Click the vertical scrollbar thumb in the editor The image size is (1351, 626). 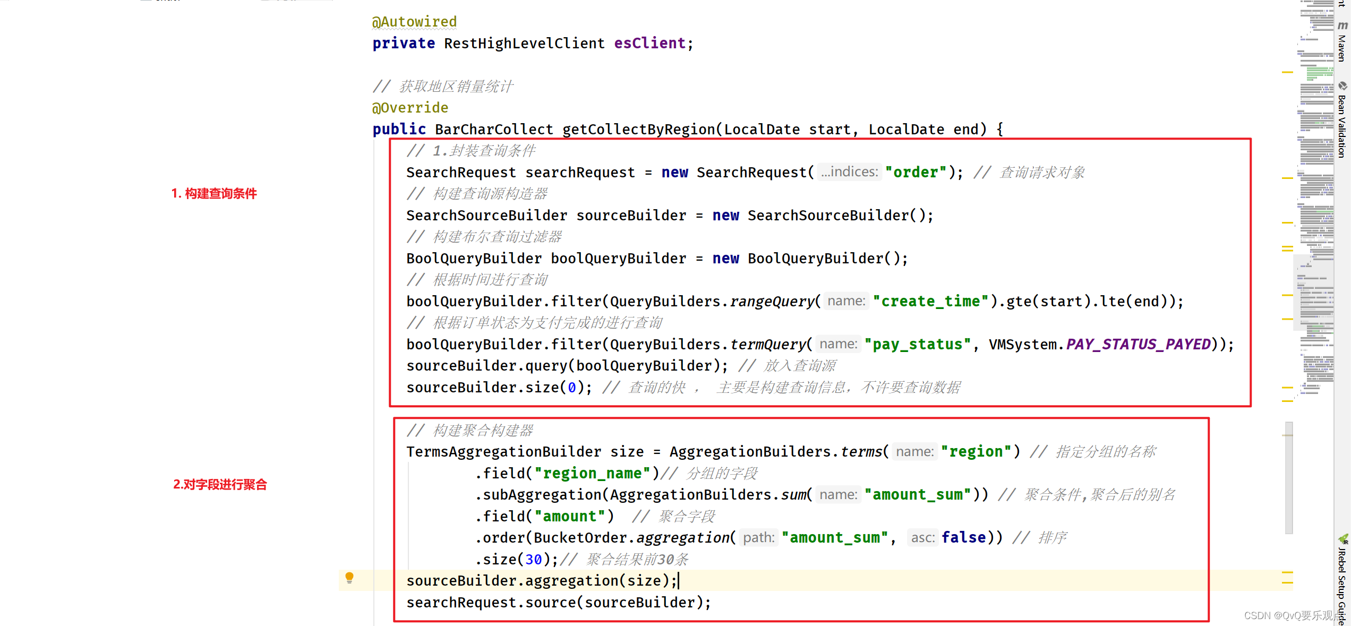1289,477
